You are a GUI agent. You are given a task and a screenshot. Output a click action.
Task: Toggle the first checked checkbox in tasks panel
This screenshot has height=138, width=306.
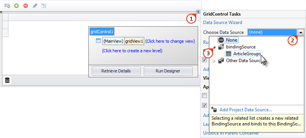pyautogui.click(x=204, y=60)
